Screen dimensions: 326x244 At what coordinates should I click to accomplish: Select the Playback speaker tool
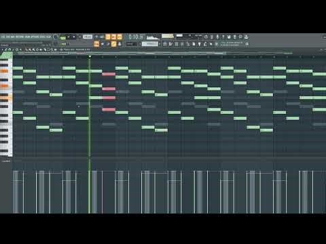pyautogui.click(x=55, y=49)
